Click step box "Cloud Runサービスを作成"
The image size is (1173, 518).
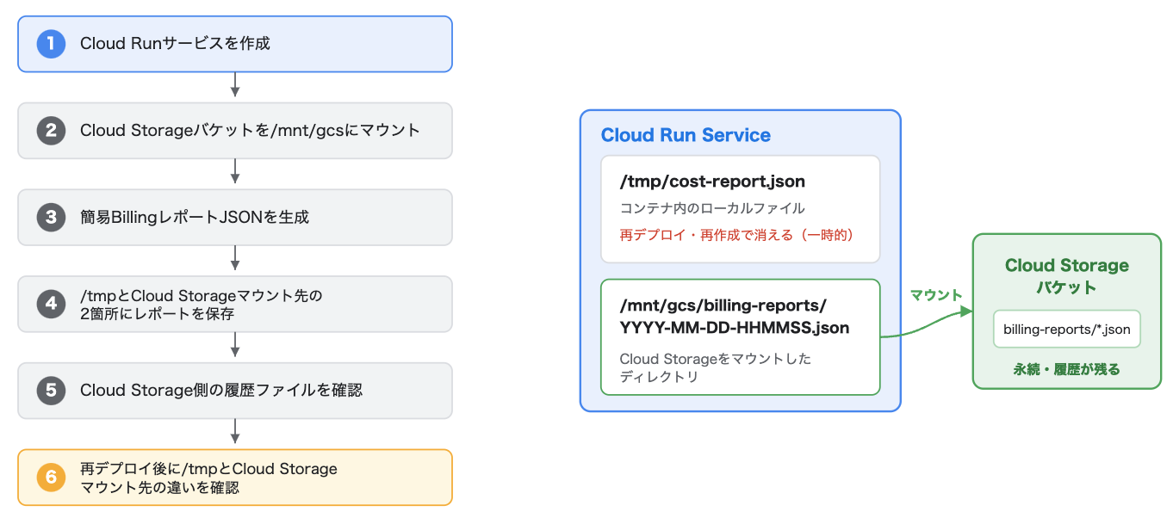tap(235, 44)
